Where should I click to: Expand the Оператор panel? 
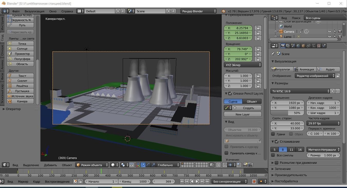click(x=13, y=109)
